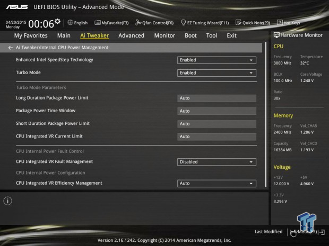The image size is (329, 246).
Task: Switch to Main tab
Action: [x=64, y=35]
